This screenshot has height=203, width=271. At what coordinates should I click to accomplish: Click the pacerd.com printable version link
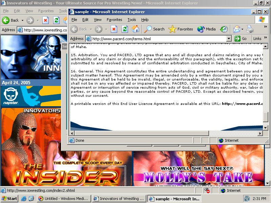click(x=242, y=104)
